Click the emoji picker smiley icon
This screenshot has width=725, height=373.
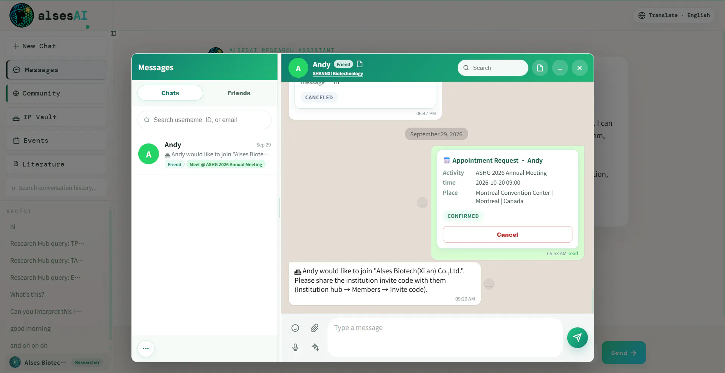(x=295, y=328)
